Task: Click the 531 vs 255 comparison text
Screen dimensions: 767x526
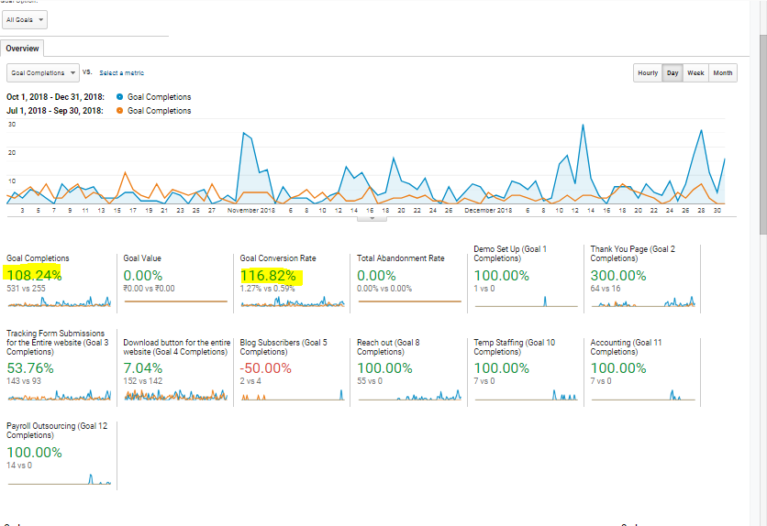Action: (x=26, y=289)
